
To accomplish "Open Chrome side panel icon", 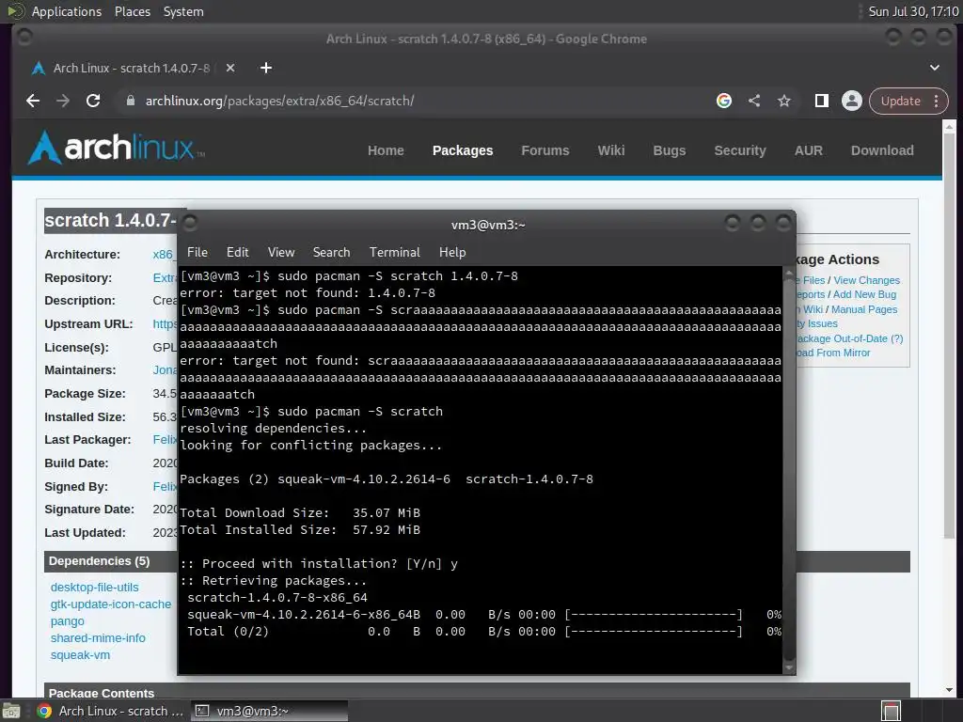I will point(822,101).
